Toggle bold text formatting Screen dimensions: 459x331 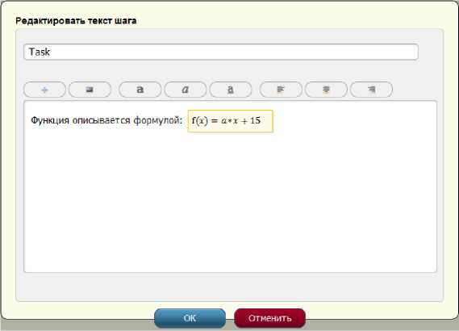(x=140, y=90)
